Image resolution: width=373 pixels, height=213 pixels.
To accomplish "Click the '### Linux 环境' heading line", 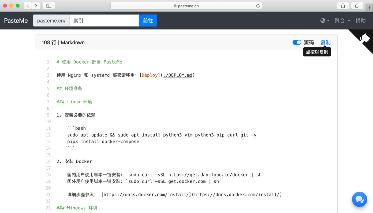I will (x=74, y=102).
